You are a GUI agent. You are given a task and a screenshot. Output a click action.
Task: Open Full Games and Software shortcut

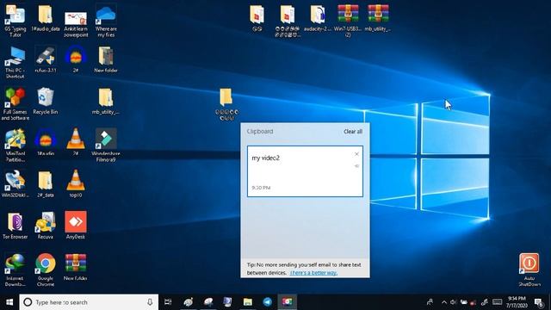pyautogui.click(x=15, y=104)
